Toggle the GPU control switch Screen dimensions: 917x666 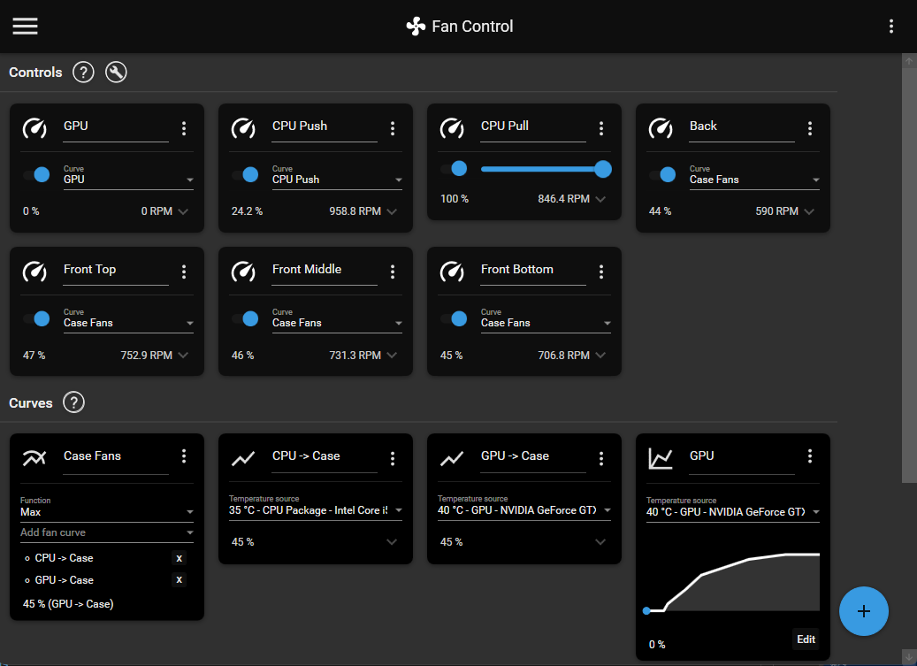point(36,174)
